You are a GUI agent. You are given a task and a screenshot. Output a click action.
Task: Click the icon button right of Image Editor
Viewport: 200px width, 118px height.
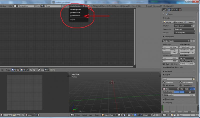[194, 26]
